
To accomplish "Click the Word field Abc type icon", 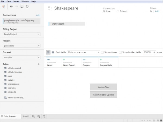I will [48, 60].
